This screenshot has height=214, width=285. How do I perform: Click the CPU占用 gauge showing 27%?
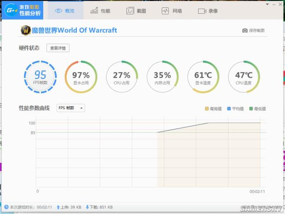(x=121, y=77)
